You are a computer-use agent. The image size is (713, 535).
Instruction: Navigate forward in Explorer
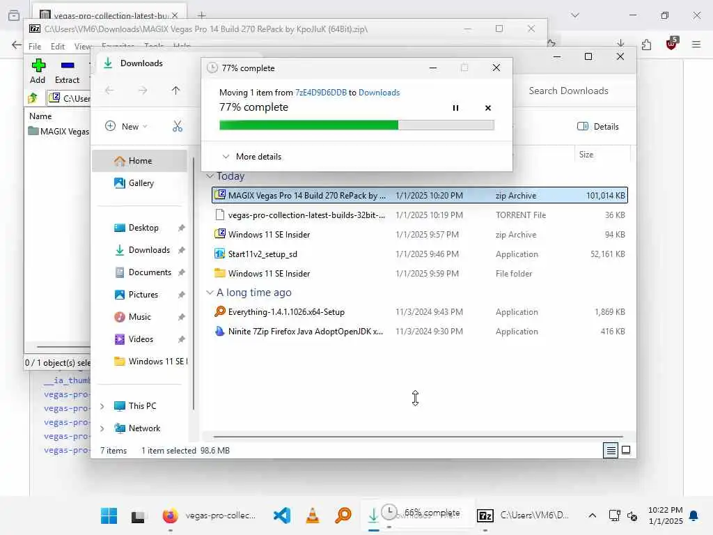143,90
